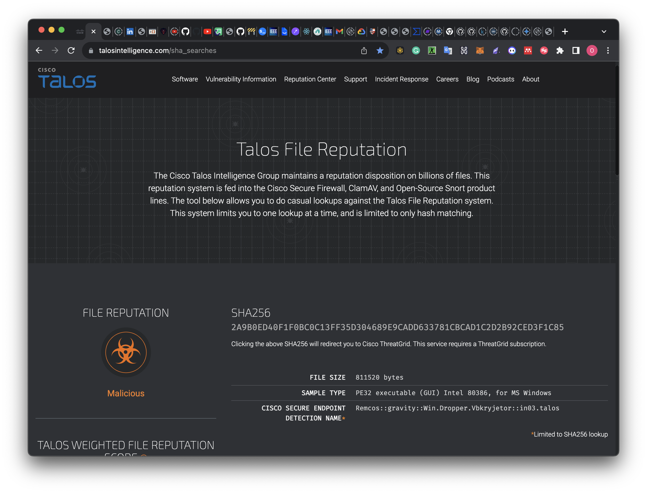The image size is (647, 493).
Task: Switch to the green arrow tab
Action: pos(218,31)
